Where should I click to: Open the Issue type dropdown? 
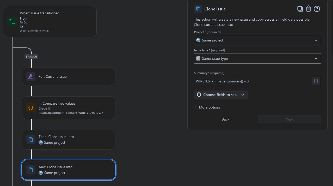pos(257,58)
